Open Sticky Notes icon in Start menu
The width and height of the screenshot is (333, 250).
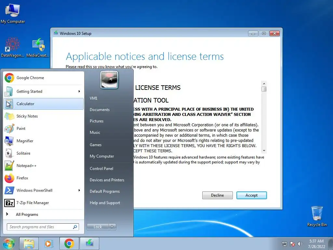(x=9, y=116)
